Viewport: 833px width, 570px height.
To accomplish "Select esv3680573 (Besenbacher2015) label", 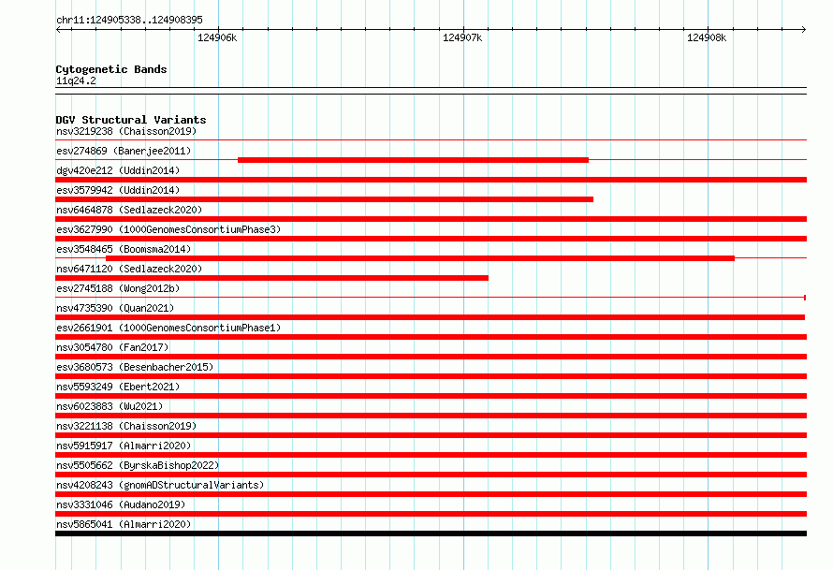I will pos(135,367).
